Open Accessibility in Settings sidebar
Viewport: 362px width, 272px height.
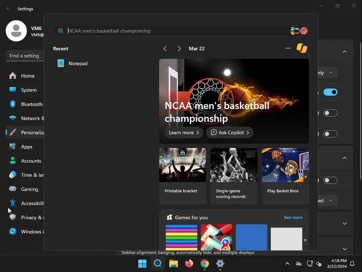pyautogui.click(x=25, y=203)
